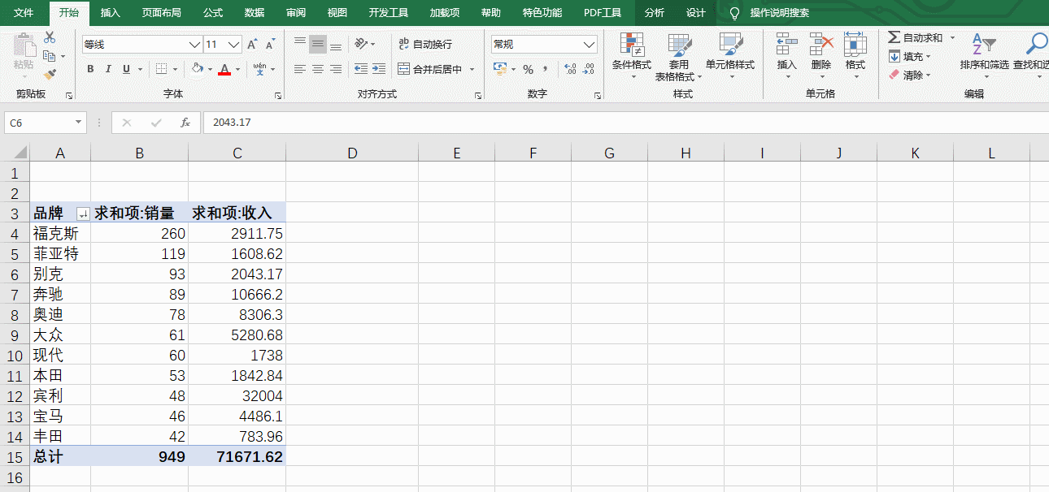Align cell text to the right
Viewport: 1049px width, 492px height.
click(x=336, y=69)
